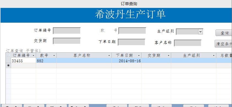Open filter arrow on 款号 column header
This screenshot has height=107, width=232.
pos(54,55)
